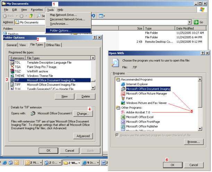Viewport: 212px width, 172px height.
Task: Open the Views toolbar dropdown
Action: click(102, 16)
